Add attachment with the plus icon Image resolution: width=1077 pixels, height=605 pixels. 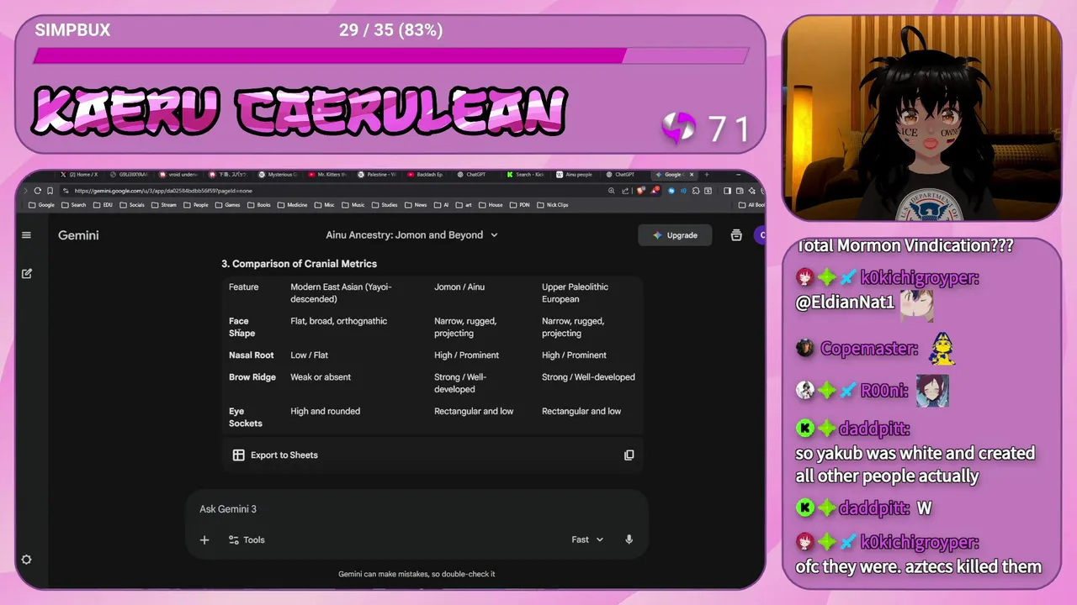[204, 540]
